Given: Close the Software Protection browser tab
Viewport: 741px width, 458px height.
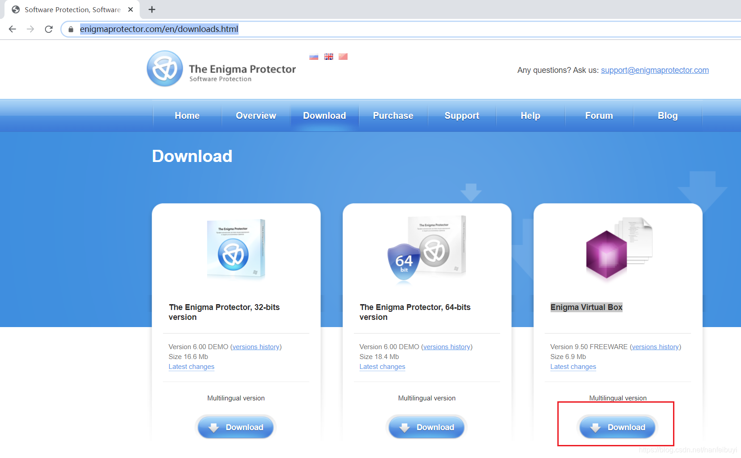Looking at the screenshot, I should (x=131, y=9).
